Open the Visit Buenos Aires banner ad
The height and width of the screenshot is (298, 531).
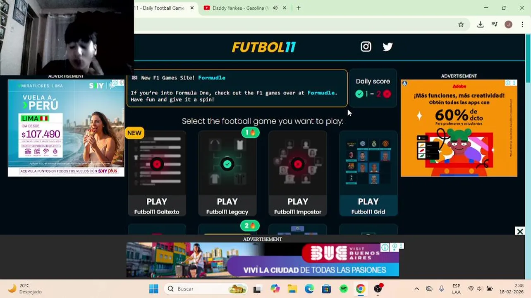[x=263, y=260]
